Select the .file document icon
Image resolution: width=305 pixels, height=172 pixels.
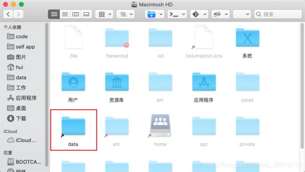(x=73, y=37)
